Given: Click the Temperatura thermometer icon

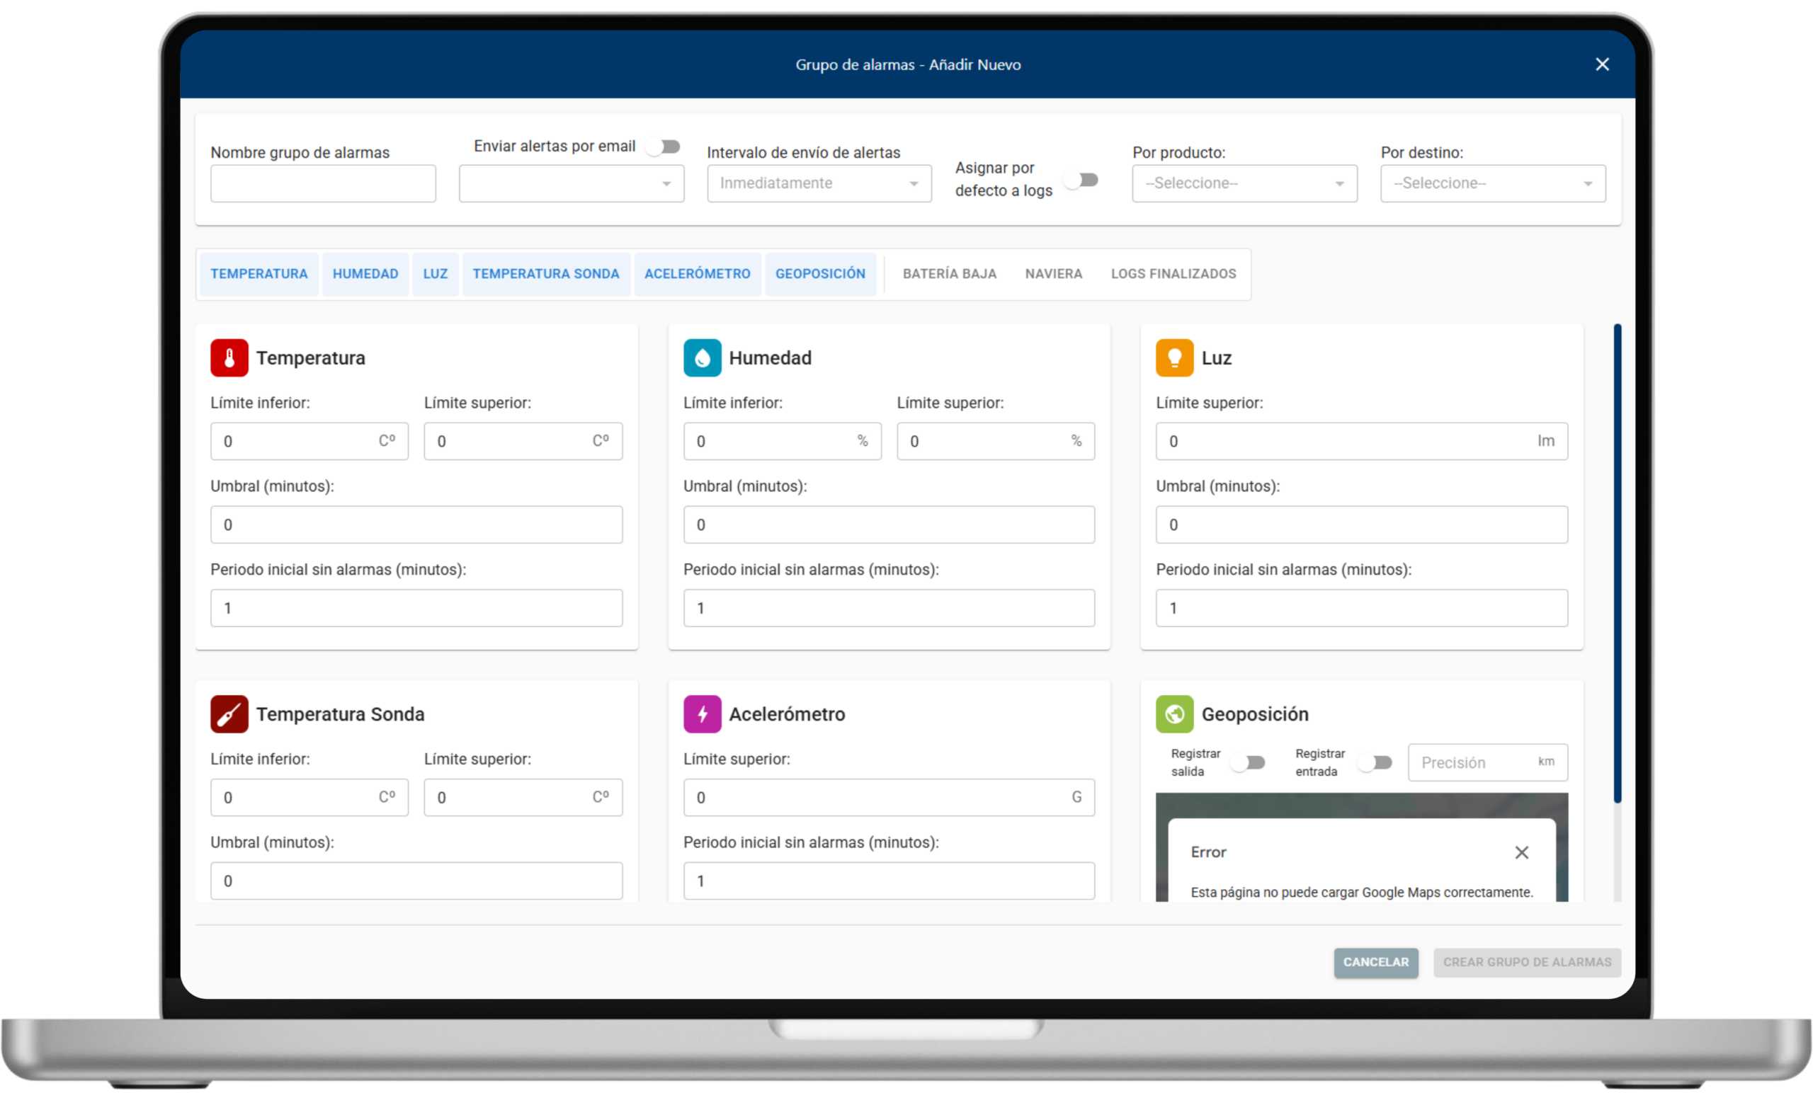Looking at the screenshot, I should tap(229, 358).
